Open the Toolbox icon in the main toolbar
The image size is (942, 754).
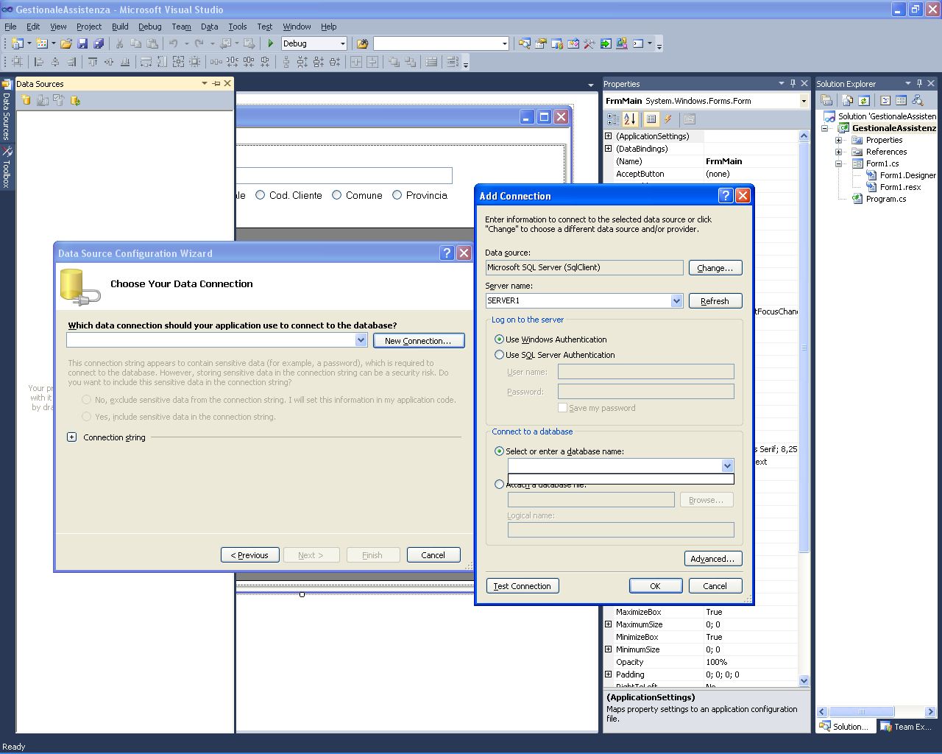tap(589, 43)
